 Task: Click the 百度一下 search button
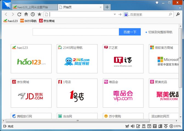tap(130, 32)
